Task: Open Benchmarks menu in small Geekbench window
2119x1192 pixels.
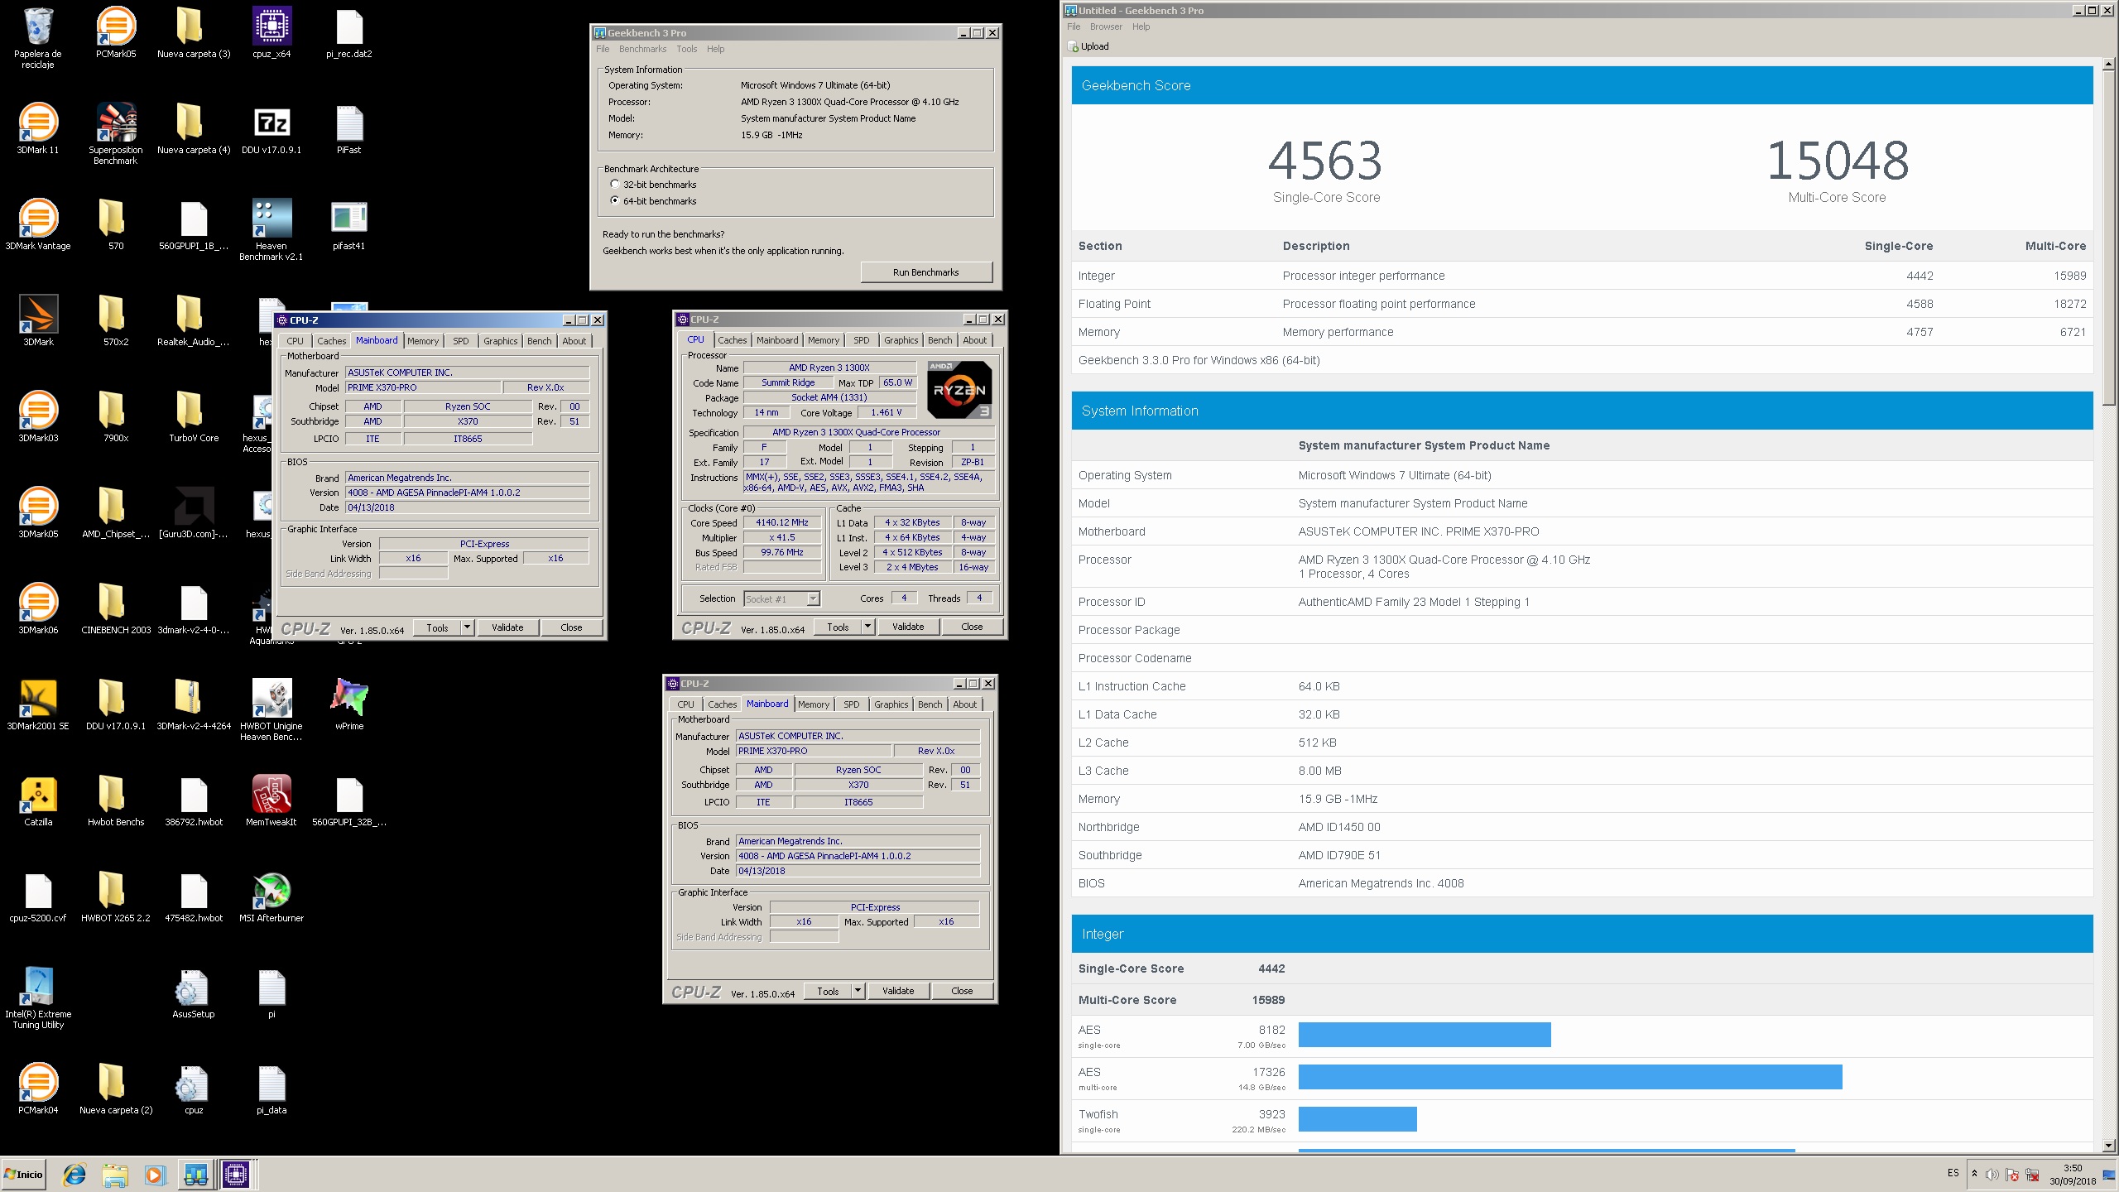Action: [x=642, y=49]
